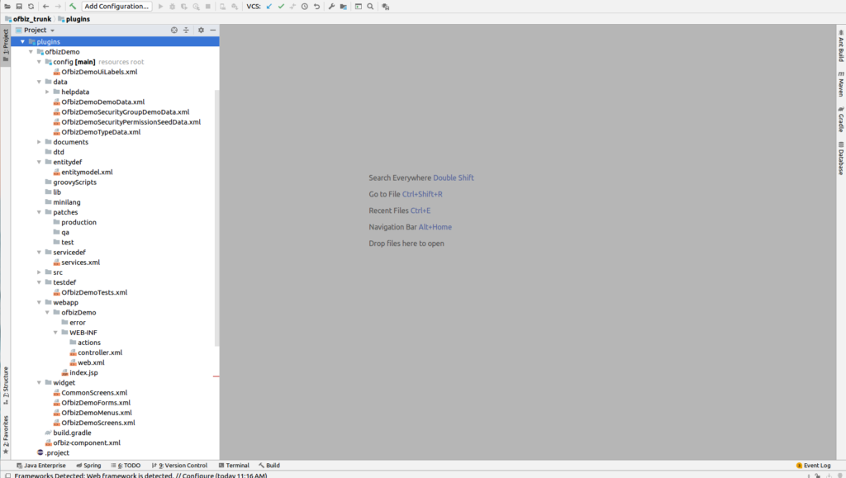Expand the documents folder
This screenshot has width=846, height=478.
pyautogui.click(x=39, y=142)
